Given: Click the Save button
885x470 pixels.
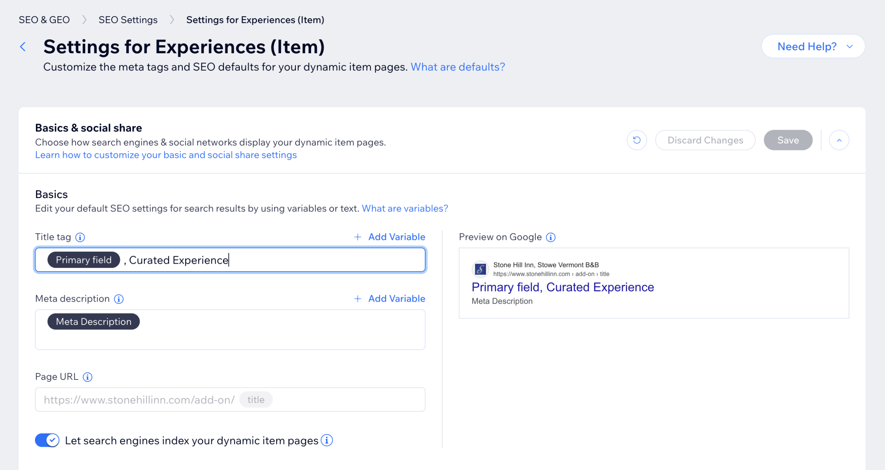Looking at the screenshot, I should tap(788, 140).
